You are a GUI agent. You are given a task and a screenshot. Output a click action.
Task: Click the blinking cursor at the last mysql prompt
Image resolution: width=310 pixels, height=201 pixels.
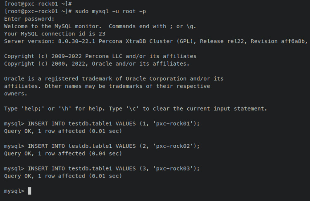[29, 191]
